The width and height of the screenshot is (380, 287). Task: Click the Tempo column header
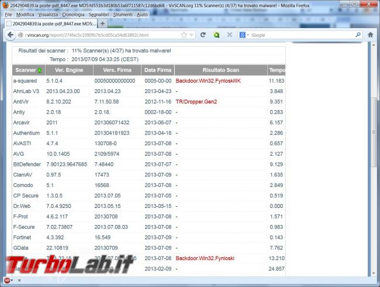tap(277, 70)
